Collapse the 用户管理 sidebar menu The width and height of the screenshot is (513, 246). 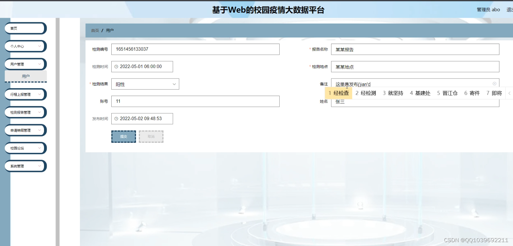[26, 64]
